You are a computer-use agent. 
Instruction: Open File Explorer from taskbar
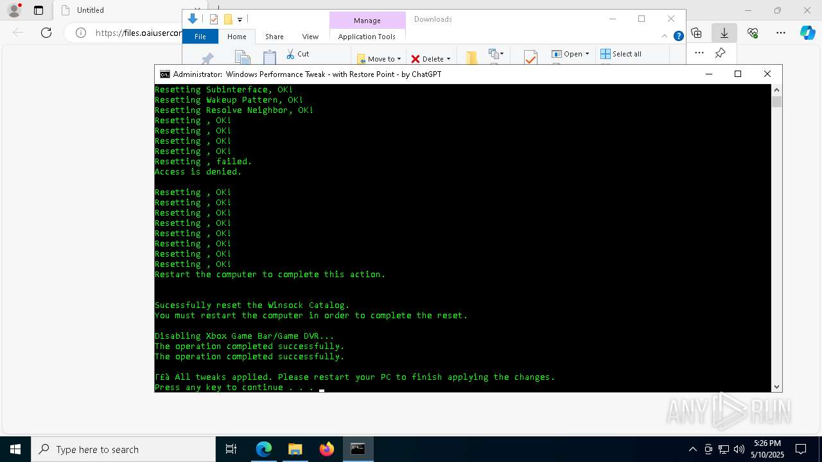click(295, 449)
